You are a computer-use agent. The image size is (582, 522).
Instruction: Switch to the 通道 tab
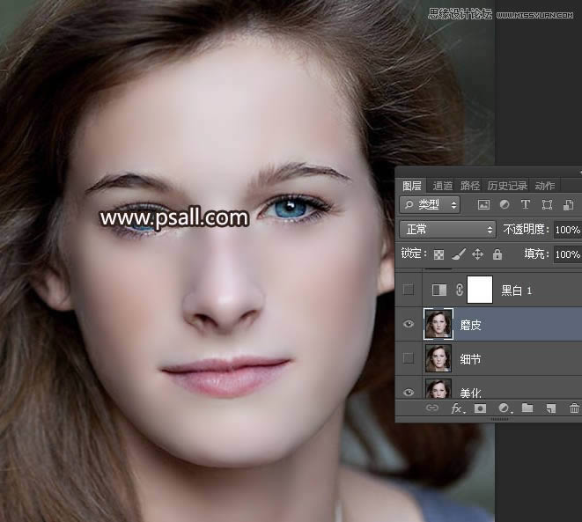pos(442,186)
